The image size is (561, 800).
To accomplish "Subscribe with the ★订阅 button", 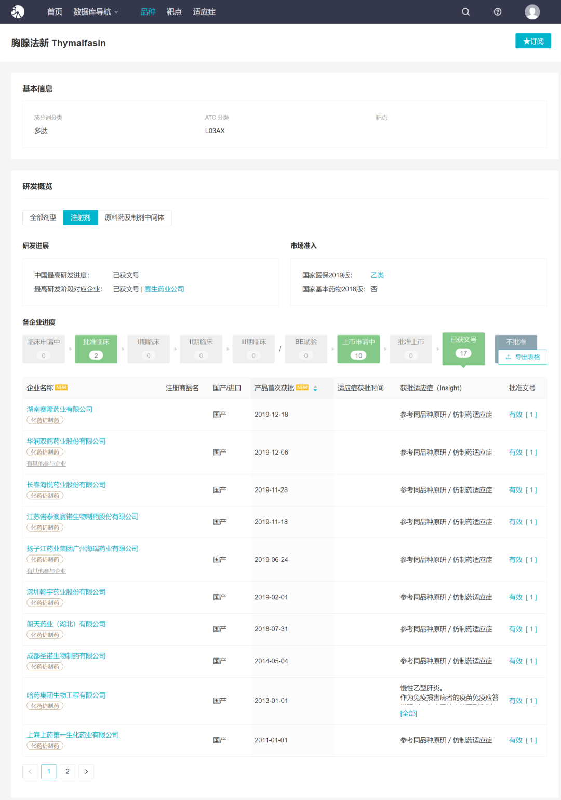I will [x=533, y=41].
